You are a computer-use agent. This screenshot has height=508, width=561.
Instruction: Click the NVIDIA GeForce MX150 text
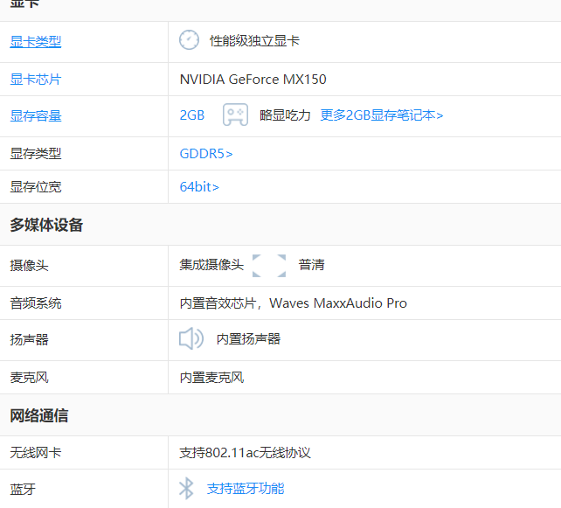[253, 79]
